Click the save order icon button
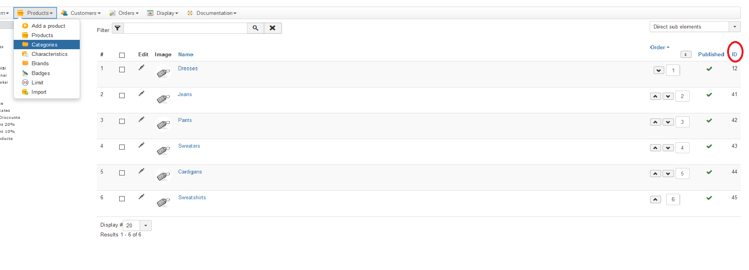Viewport: 749px width, 270px height. pyautogui.click(x=686, y=54)
